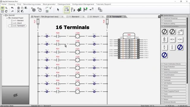
Task: Open the Block generator menu
Action: tap(49, 4)
